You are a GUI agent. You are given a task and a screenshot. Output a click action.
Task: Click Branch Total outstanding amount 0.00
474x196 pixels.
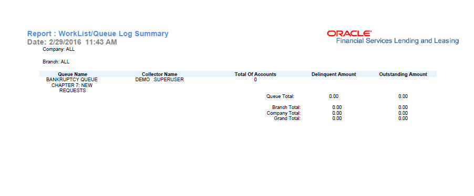coord(403,107)
